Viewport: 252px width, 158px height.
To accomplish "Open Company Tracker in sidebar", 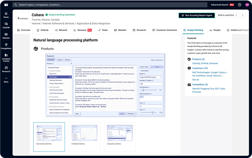I will tap(6, 57).
